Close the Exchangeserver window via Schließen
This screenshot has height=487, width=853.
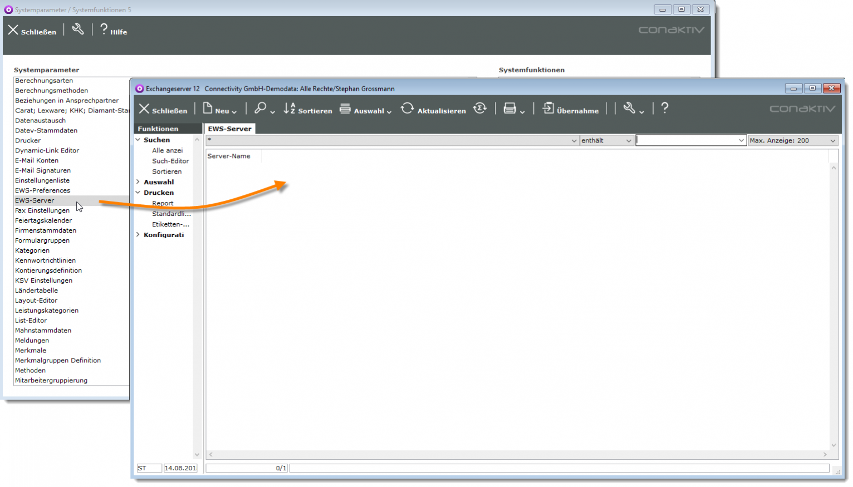click(x=163, y=110)
